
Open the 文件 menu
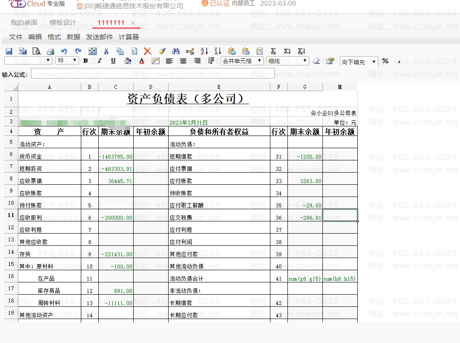click(16, 37)
